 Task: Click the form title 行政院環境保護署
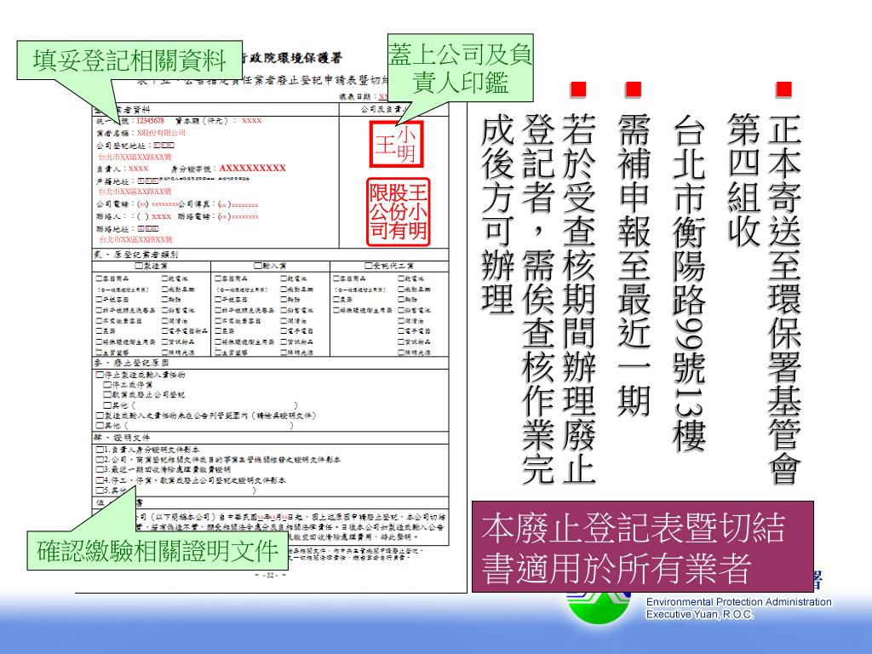(293, 58)
